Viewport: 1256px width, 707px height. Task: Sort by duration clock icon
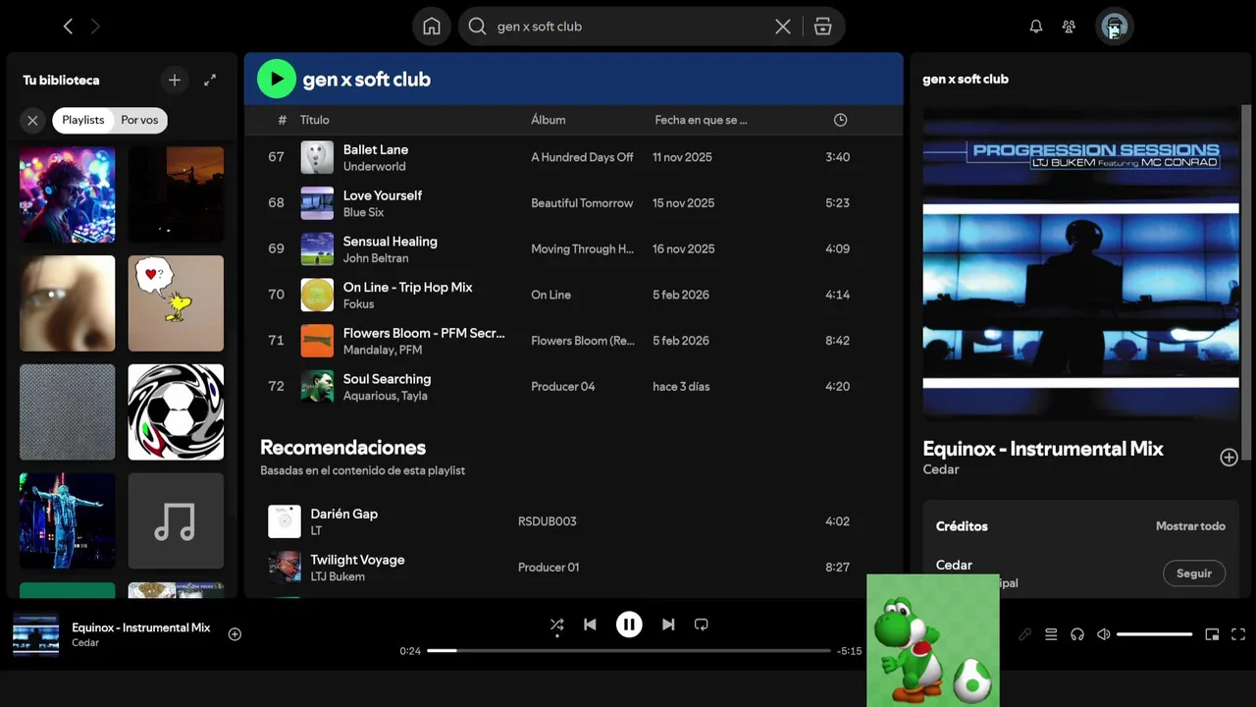click(840, 120)
